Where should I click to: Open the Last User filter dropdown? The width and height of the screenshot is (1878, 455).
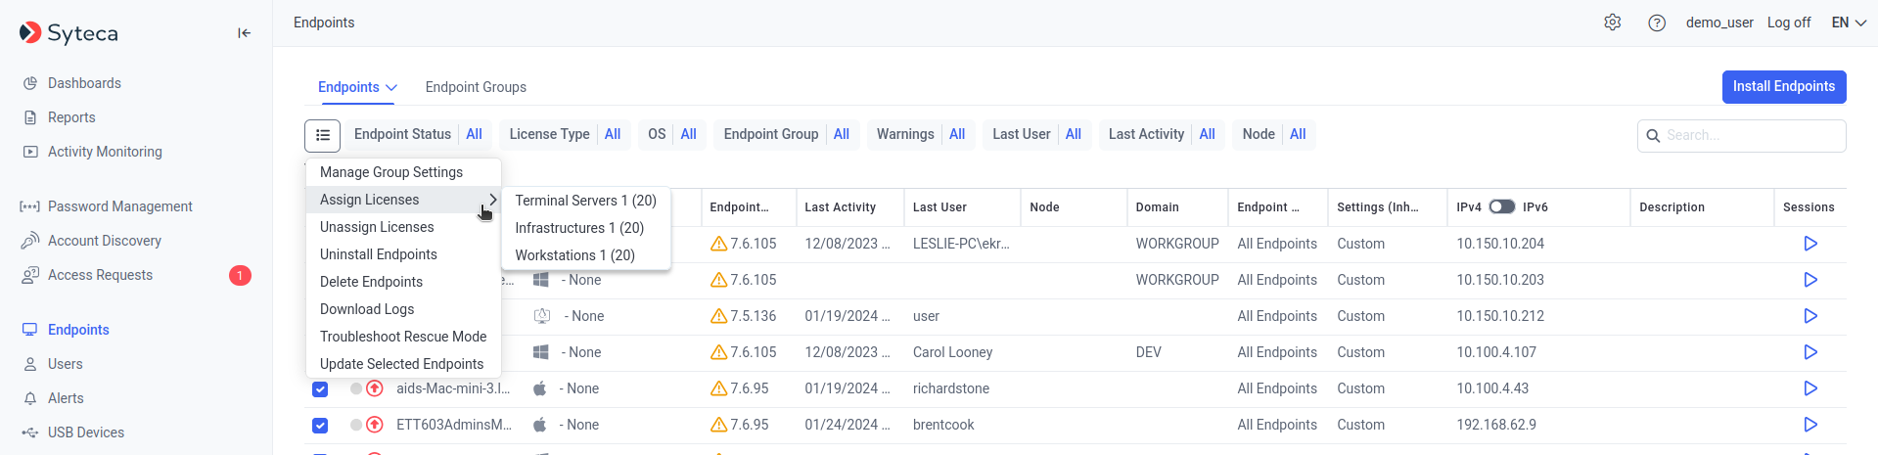pos(1036,134)
